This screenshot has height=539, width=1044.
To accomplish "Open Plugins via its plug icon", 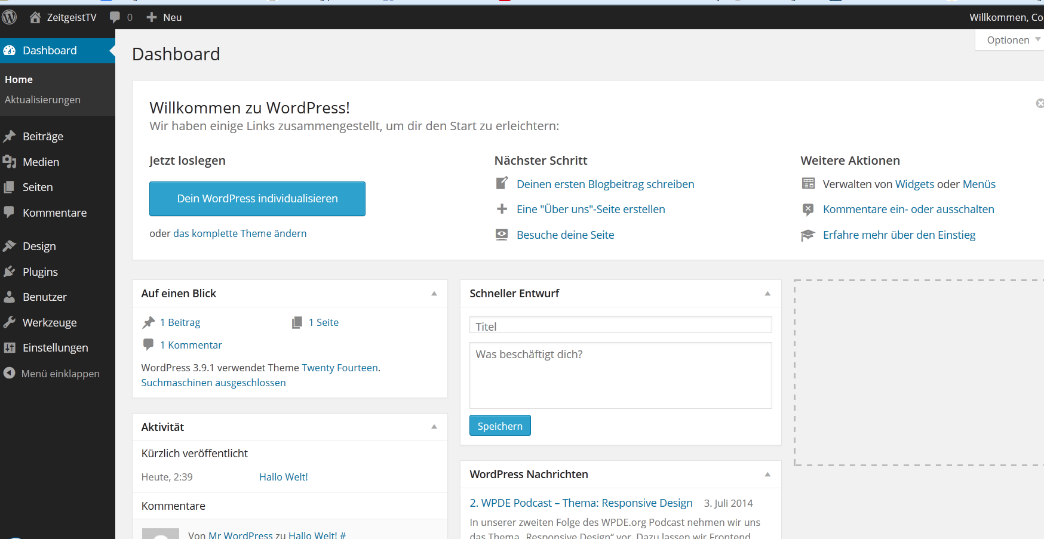I will (10, 272).
